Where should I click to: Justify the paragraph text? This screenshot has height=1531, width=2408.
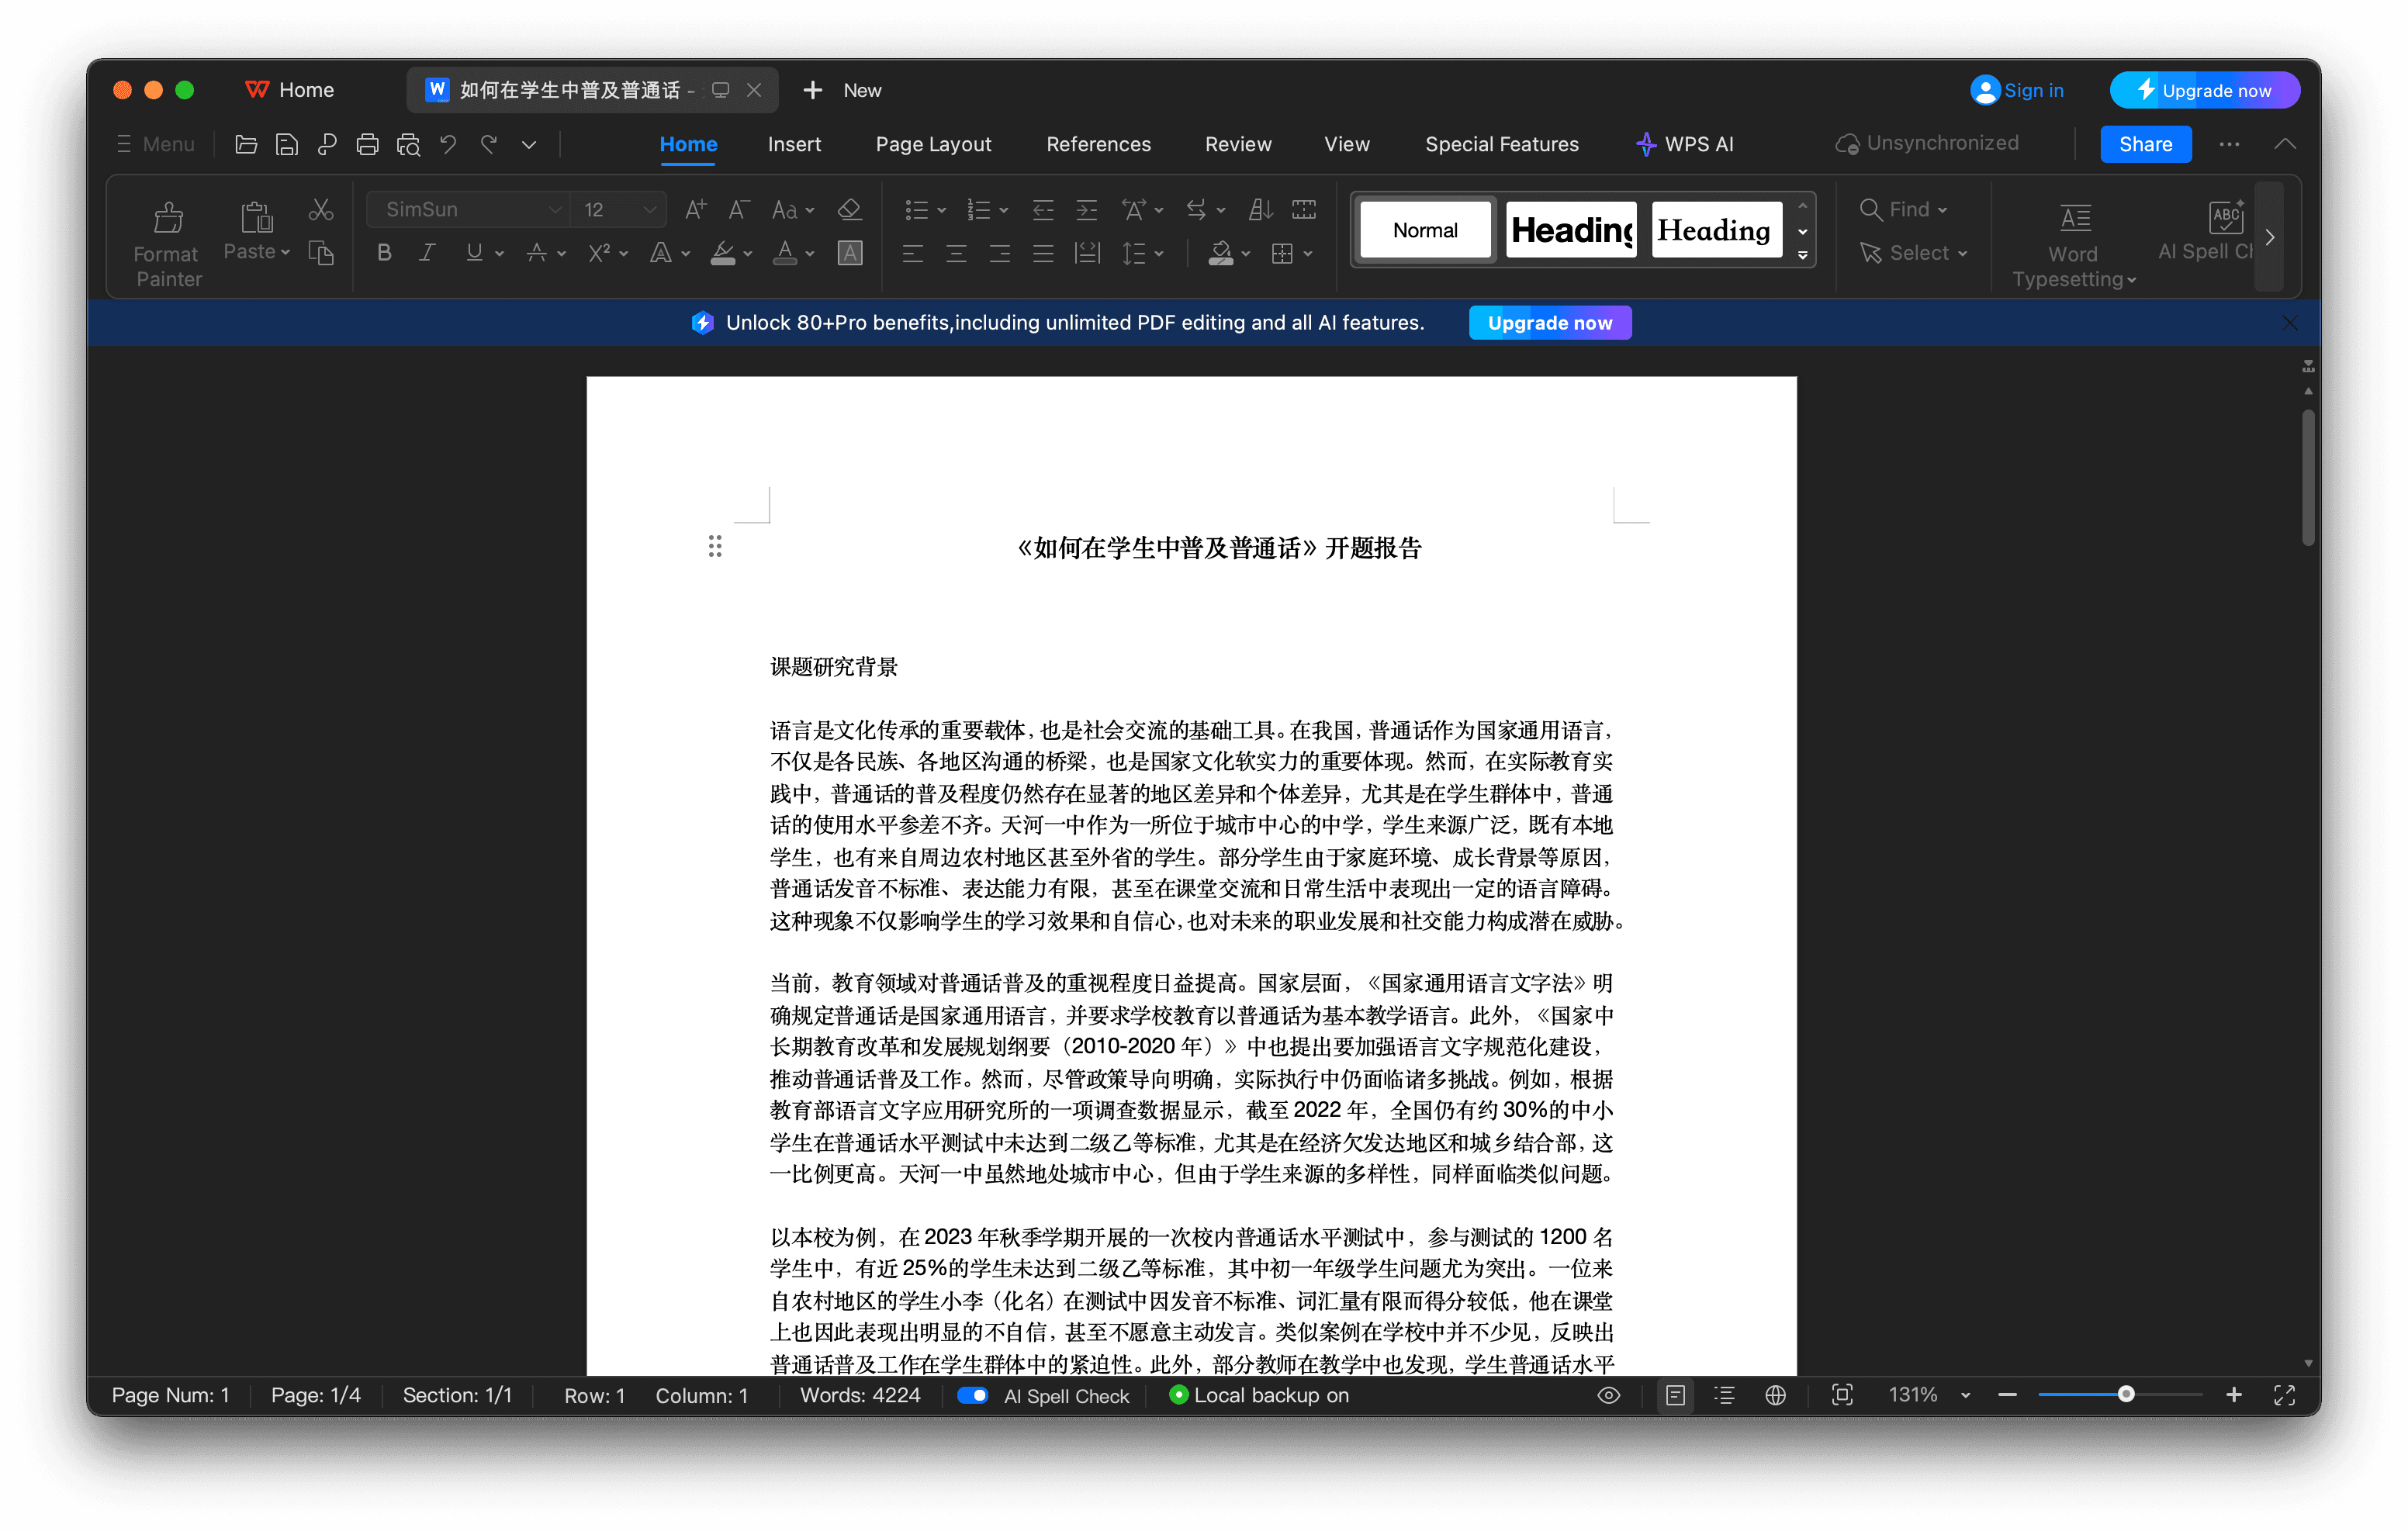pyautogui.click(x=1043, y=253)
